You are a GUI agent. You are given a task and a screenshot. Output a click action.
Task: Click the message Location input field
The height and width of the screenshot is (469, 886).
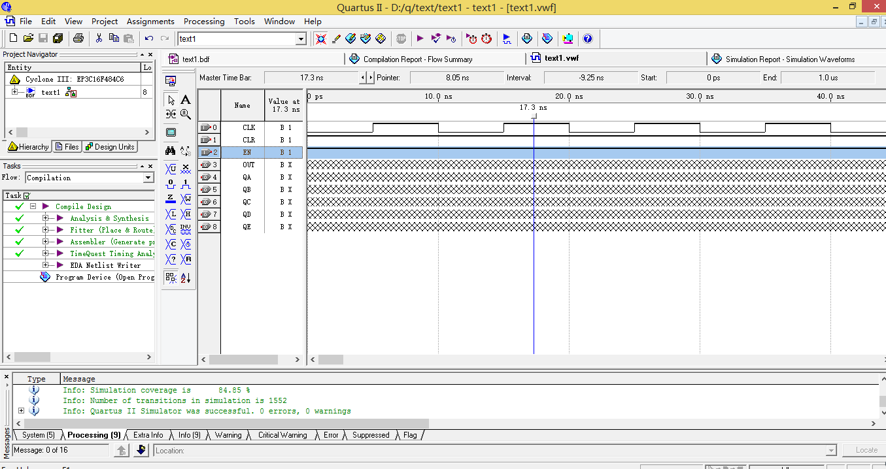pos(495,451)
